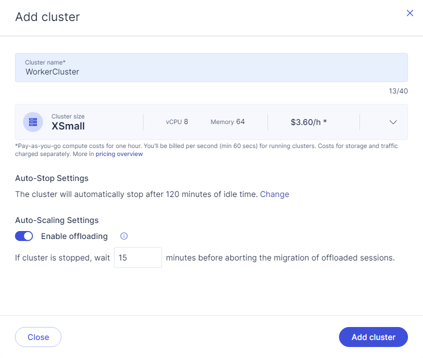Open the info tooltip beside Enable offloading
Viewport: 423px width, 358px height.
pyautogui.click(x=124, y=236)
